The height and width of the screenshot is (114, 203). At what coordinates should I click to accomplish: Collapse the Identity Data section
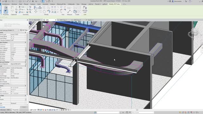[x=25, y=96]
